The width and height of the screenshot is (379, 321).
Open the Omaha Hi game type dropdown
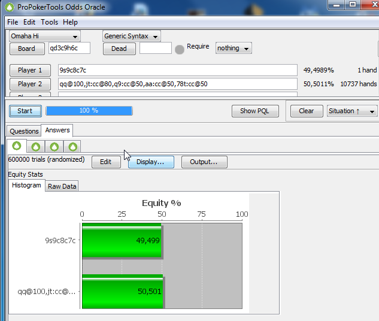[45, 36]
